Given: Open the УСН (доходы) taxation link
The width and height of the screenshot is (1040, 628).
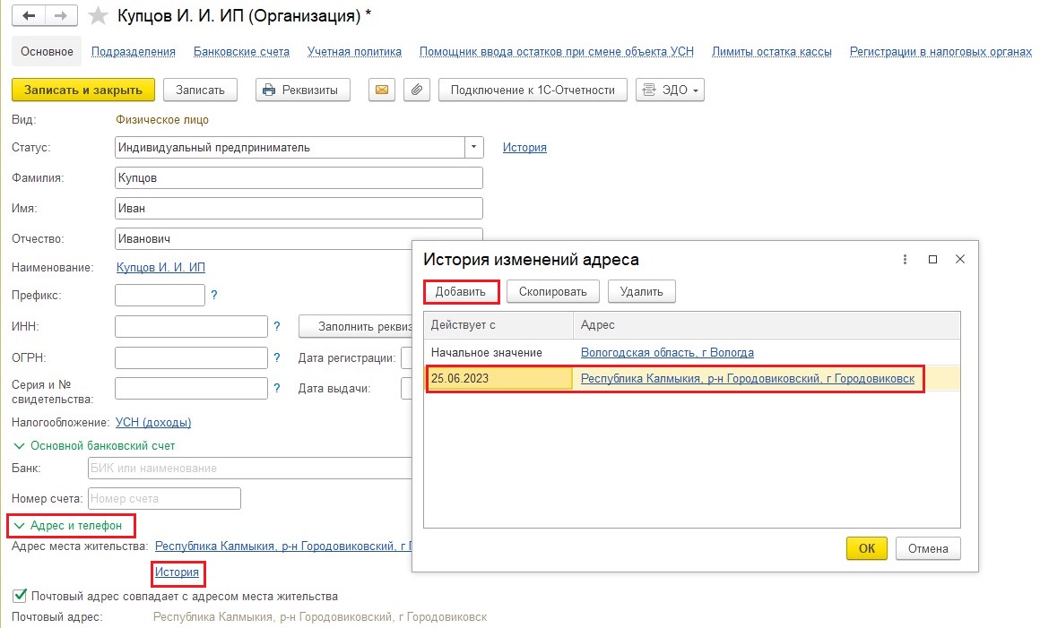Looking at the screenshot, I should point(153,423).
